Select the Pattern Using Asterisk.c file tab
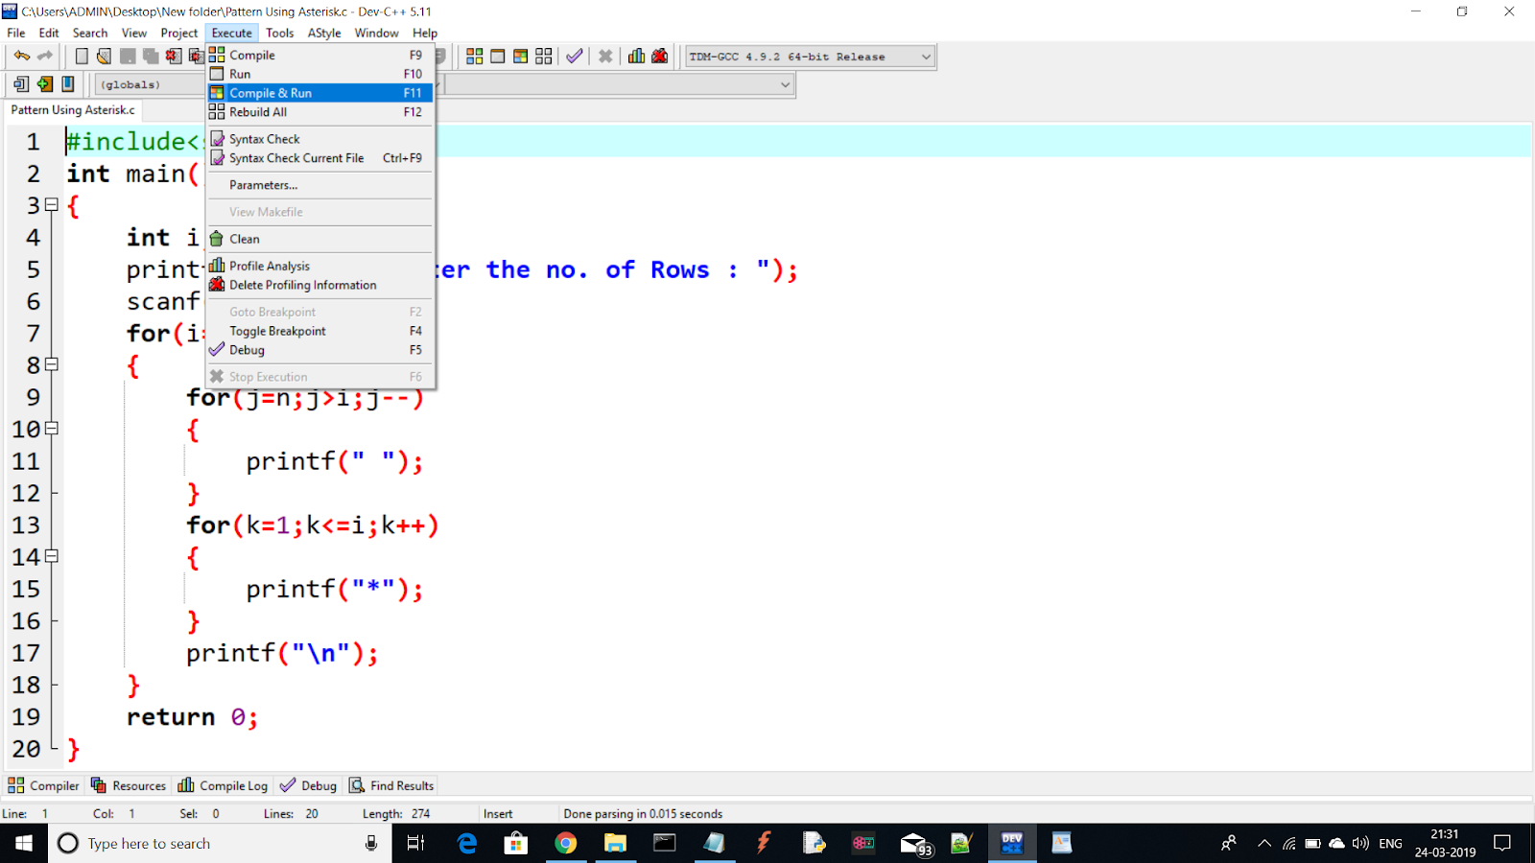 pos(73,110)
